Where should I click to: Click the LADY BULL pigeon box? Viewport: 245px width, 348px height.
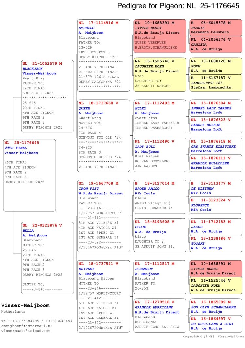159,154
